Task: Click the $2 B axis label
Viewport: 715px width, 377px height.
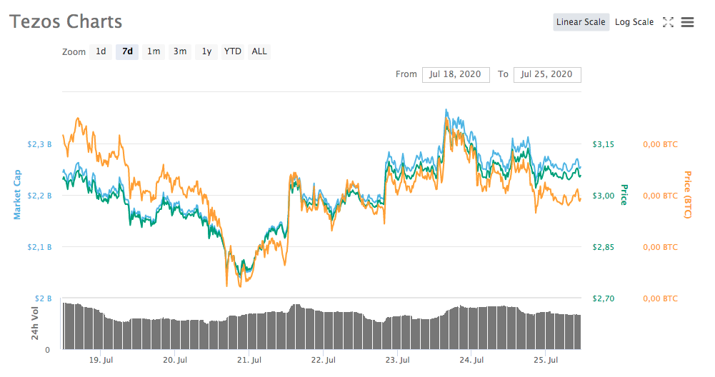Action: click(x=44, y=298)
